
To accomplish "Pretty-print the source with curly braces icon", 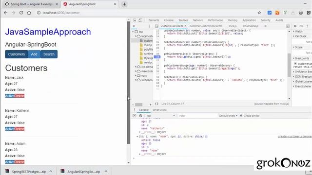I will (x=157, y=104).
